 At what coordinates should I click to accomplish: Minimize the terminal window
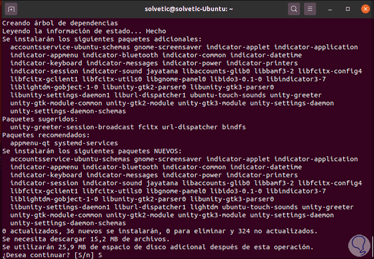point(330,9)
